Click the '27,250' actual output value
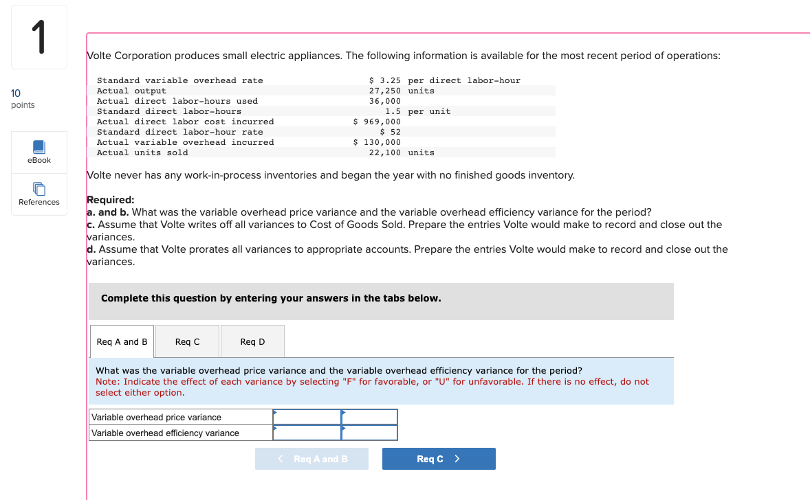The image size is (810, 500). pyautogui.click(x=385, y=91)
